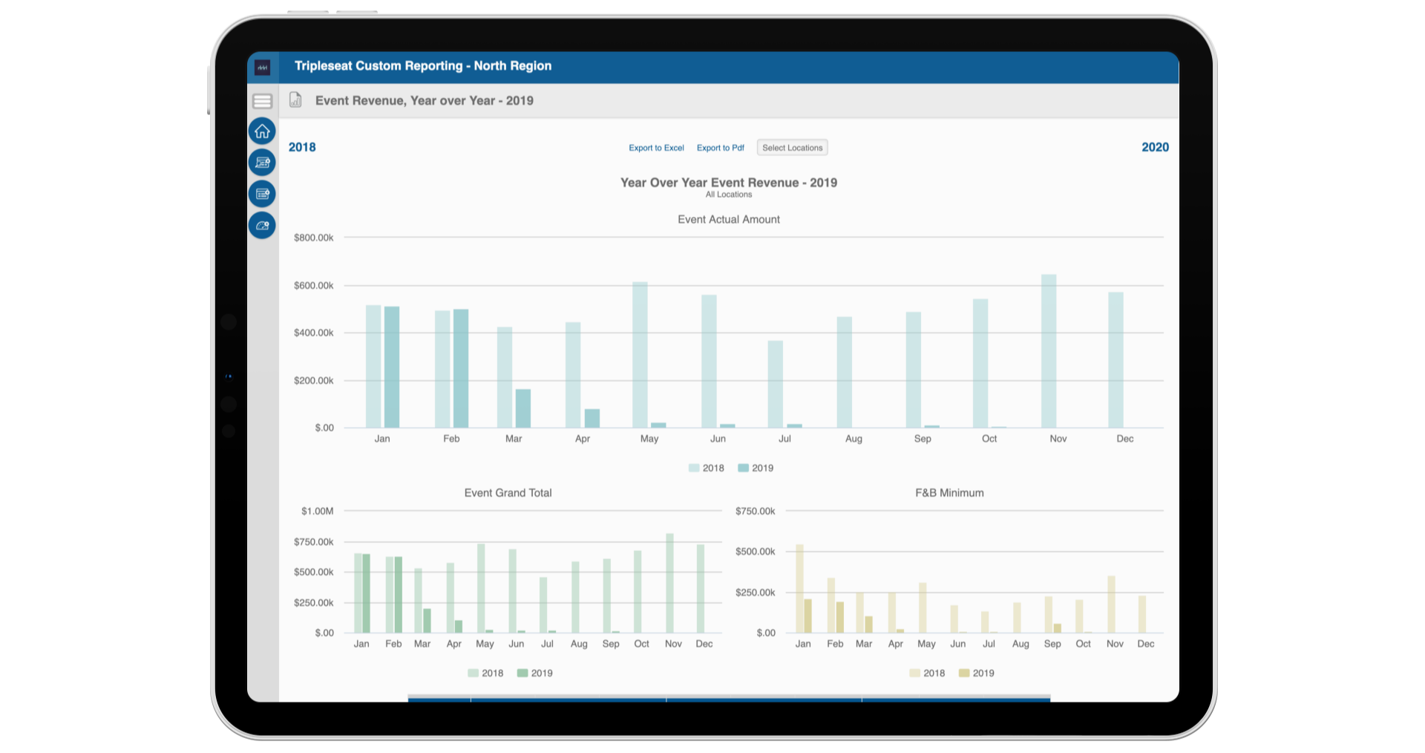Go to the next year 2020 link
The width and height of the screenshot is (1425, 753).
point(1155,147)
